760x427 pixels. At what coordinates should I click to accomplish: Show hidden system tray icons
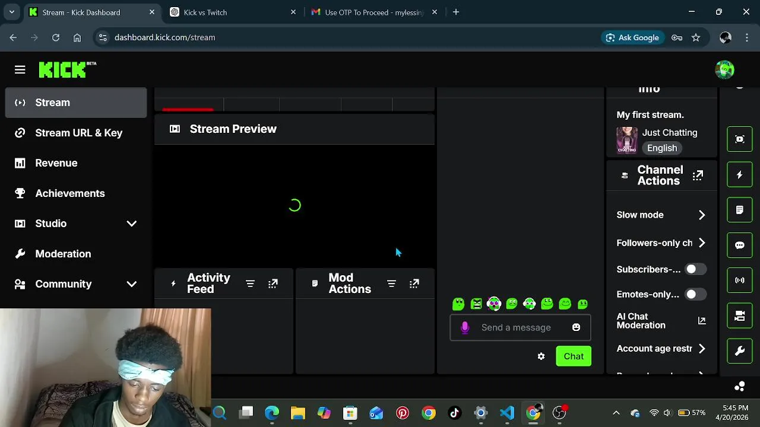(616, 413)
